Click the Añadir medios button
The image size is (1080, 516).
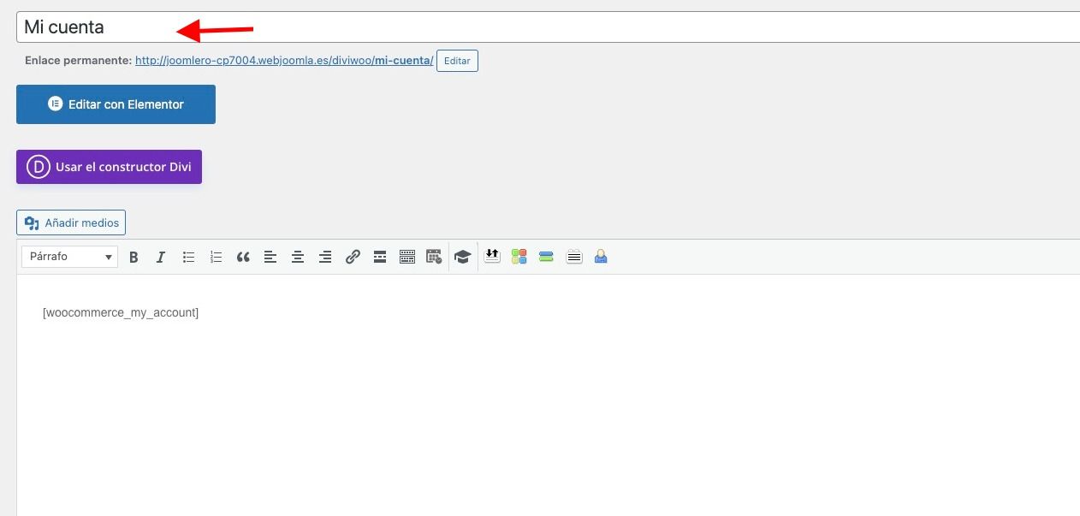(x=71, y=222)
